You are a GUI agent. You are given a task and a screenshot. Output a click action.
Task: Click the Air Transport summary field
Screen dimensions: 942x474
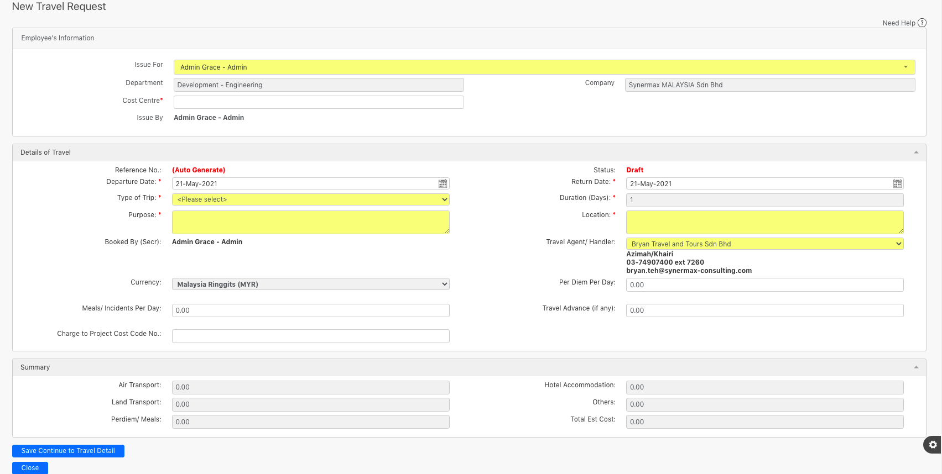pyautogui.click(x=311, y=387)
